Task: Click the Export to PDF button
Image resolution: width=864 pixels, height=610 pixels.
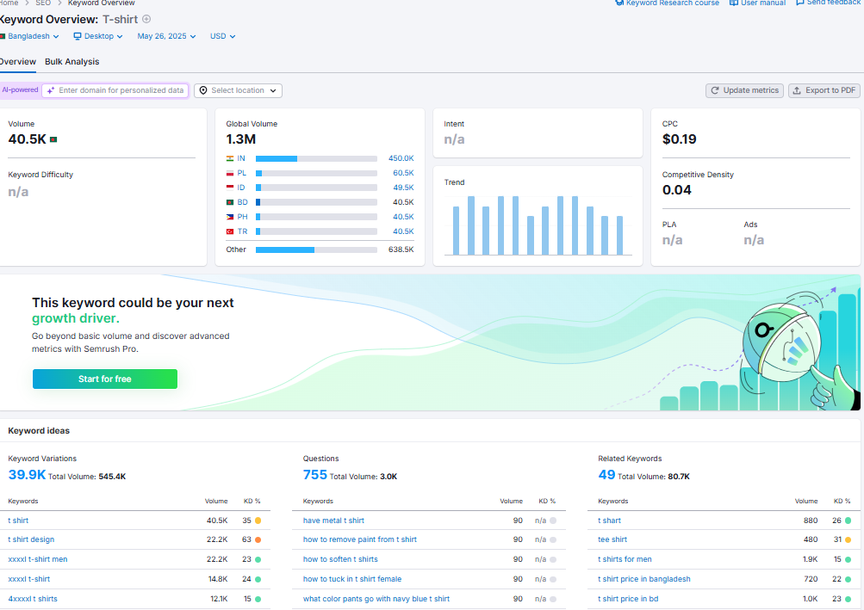Action: (824, 90)
